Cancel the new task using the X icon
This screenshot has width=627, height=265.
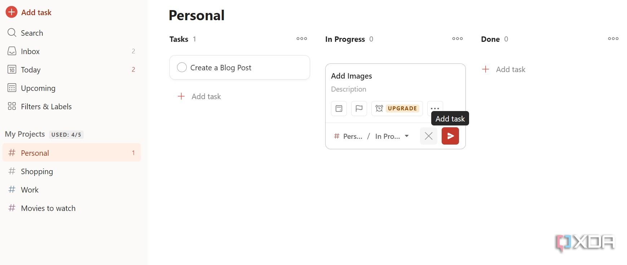428,136
